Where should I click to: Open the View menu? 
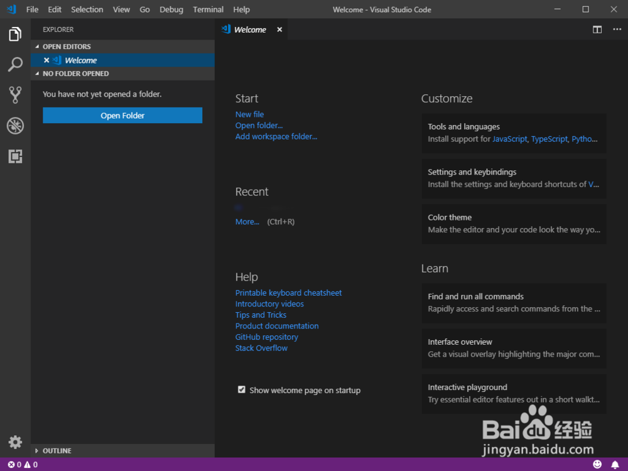pos(121,9)
